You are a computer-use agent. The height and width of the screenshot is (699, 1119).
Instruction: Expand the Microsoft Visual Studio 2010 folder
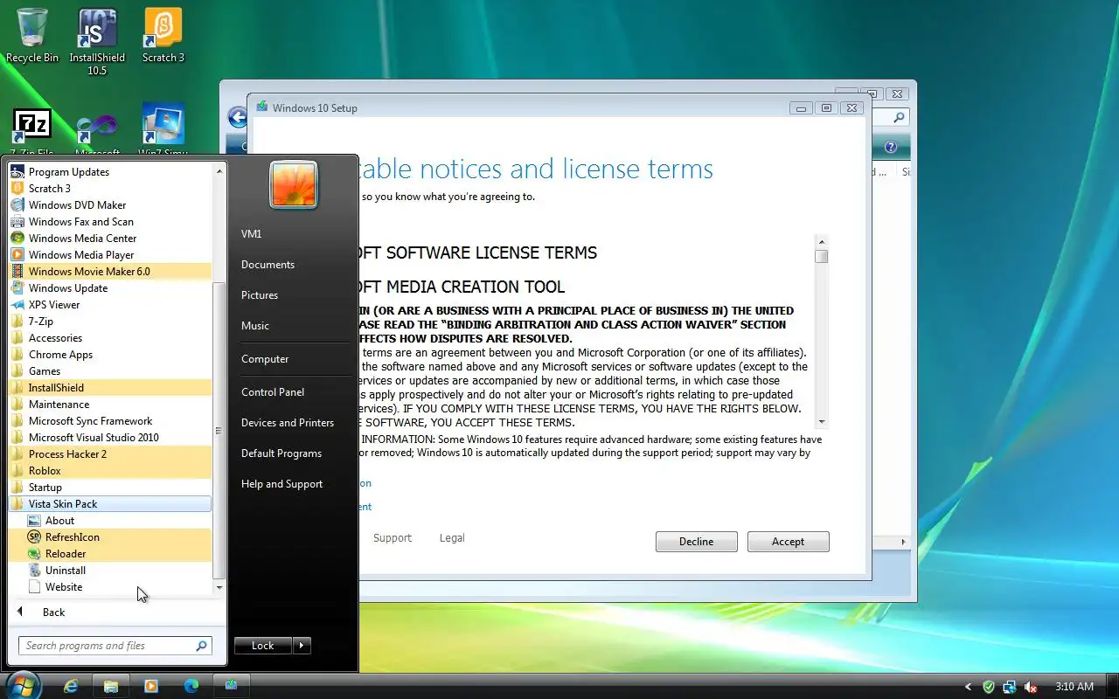click(110, 438)
